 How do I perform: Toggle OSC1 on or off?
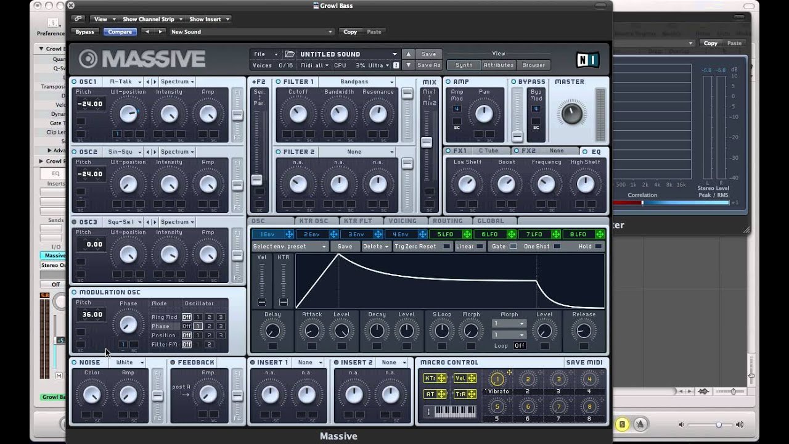(x=75, y=81)
